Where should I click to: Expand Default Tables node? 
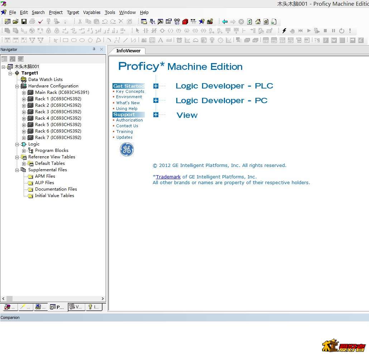24,164
